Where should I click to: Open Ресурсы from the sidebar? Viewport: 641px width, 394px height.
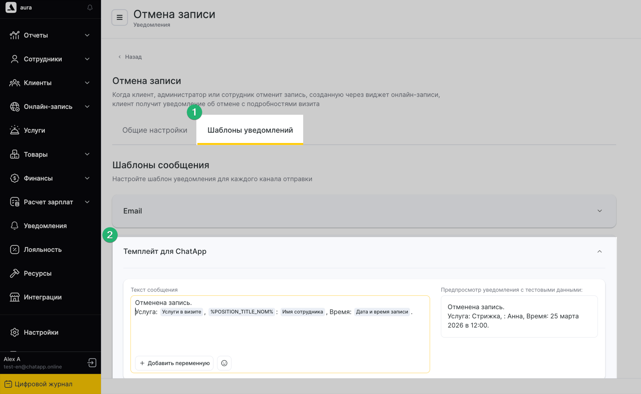point(37,273)
